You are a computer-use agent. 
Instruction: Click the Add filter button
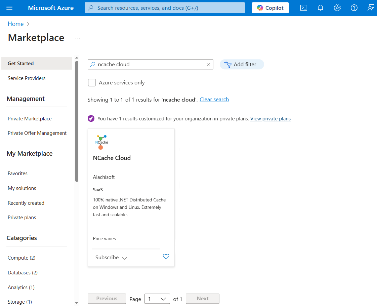tap(242, 65)
